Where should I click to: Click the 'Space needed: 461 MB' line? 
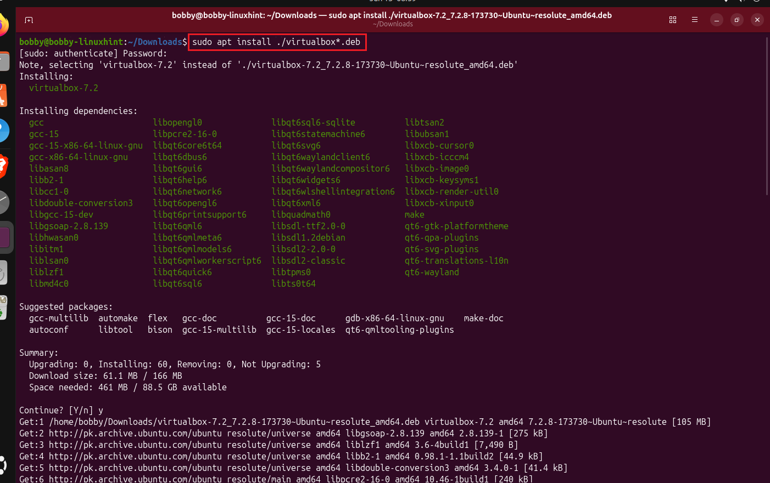click(x=128, y=387)
